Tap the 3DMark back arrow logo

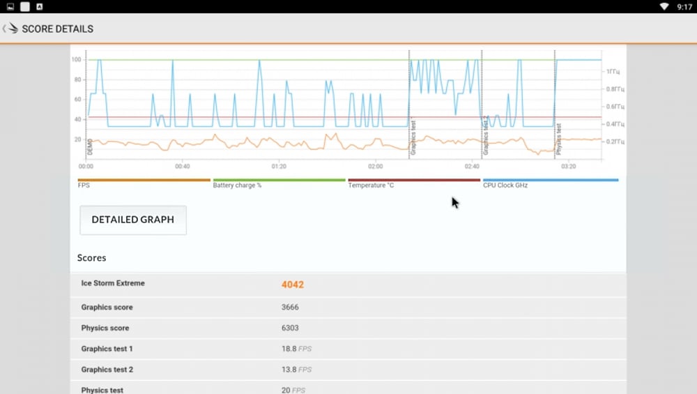10,29
